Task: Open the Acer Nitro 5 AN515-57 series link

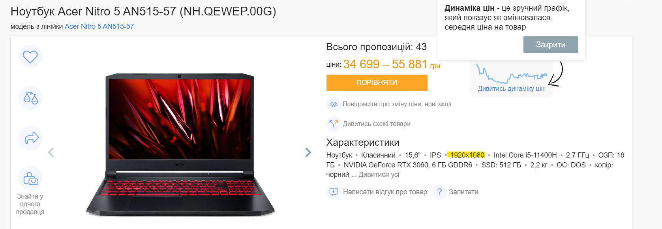Action: pyautogui.click(x=99, y=26)
